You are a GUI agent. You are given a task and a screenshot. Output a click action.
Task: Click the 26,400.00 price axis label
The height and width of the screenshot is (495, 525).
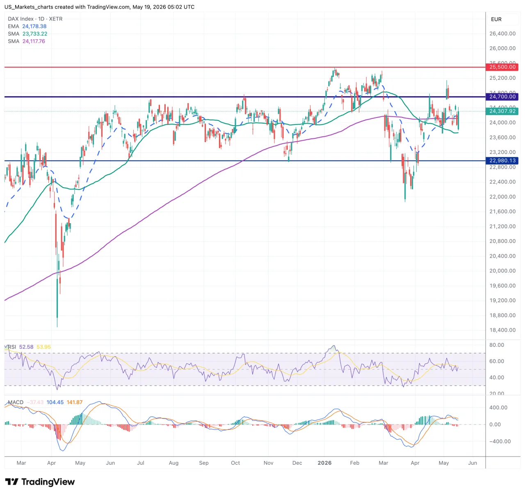(502, 34)
